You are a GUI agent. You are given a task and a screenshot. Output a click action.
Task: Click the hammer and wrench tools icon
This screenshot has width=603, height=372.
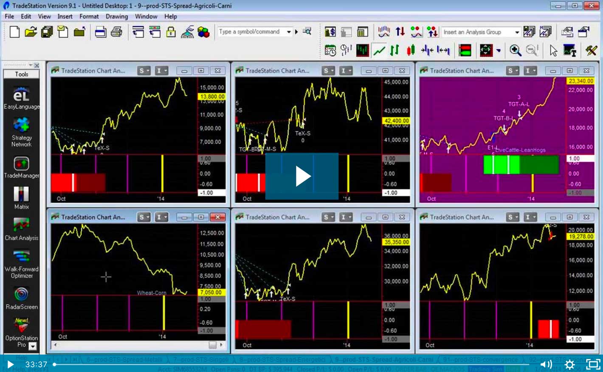591,50
